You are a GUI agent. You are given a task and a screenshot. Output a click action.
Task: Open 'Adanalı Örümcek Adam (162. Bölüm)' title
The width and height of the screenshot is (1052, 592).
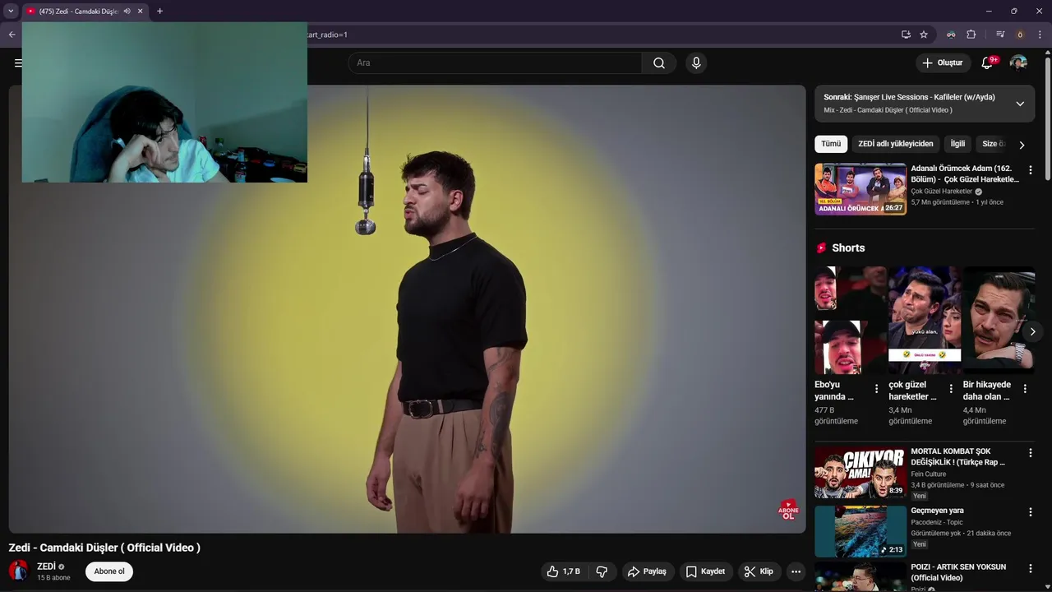tap(965, 173)
